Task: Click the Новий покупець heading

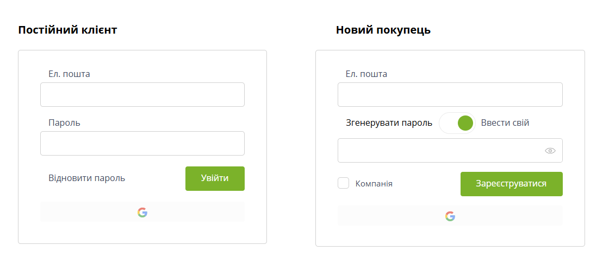Action: click(x=383, y=30)
